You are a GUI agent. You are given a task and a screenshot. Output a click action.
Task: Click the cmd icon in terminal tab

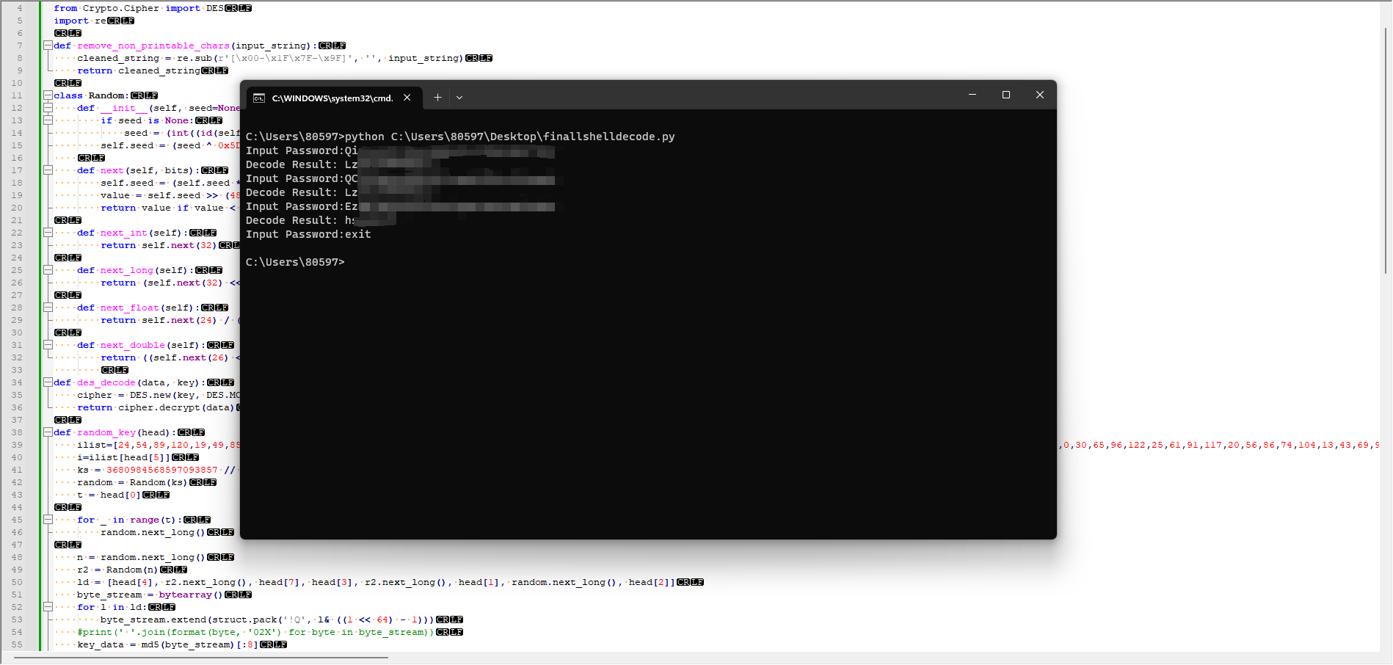[259, 98]
